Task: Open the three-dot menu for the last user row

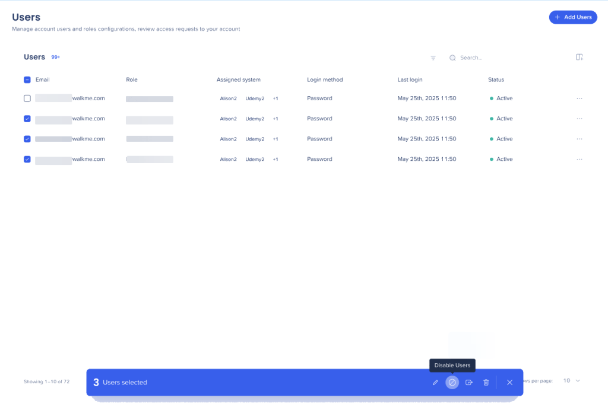Action: coord(579,159)
